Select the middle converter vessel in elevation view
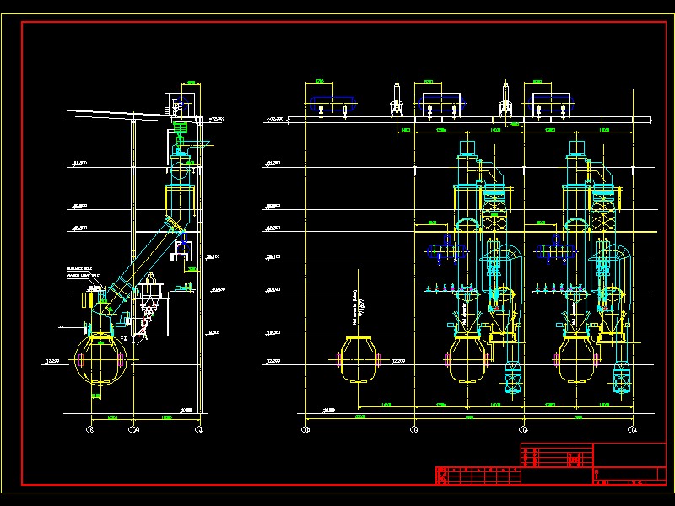This screenshot has height=506, width=675. click(467, 360)
